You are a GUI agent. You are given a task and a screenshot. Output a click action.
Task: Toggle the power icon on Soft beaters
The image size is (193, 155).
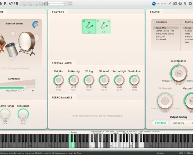click(109, 21)
